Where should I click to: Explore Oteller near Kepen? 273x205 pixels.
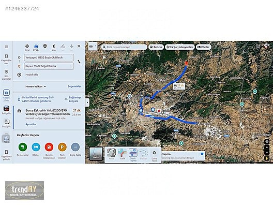[36, 150]
